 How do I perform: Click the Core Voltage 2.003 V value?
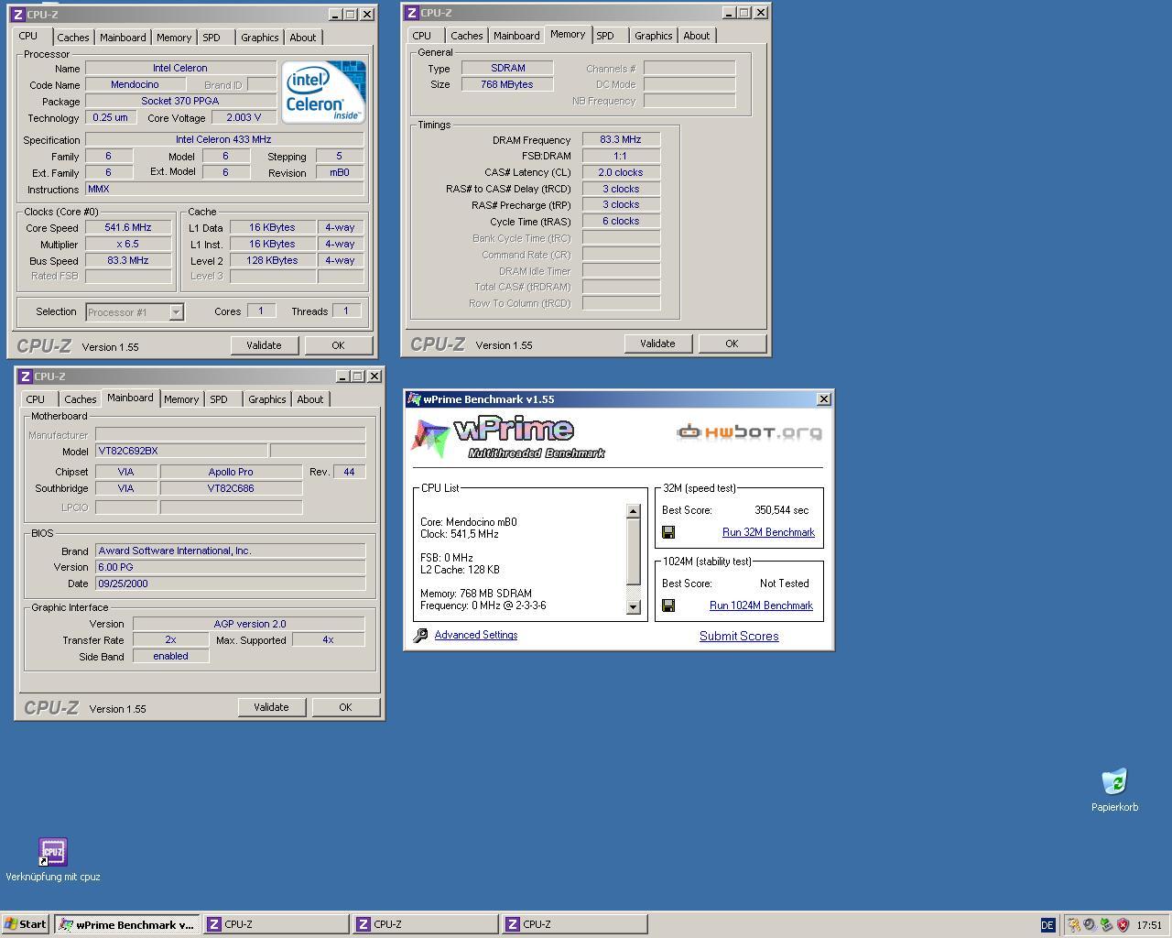click(x=244, y=117)
